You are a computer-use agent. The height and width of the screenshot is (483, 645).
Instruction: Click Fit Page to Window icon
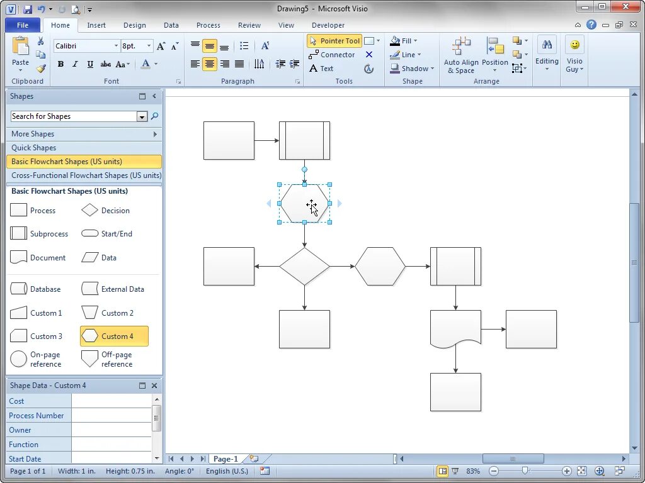581,471
